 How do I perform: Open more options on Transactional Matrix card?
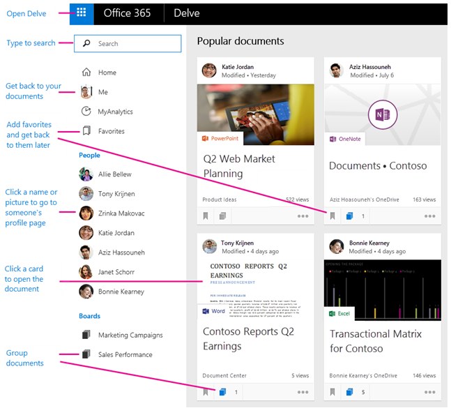tap(429, 392)
